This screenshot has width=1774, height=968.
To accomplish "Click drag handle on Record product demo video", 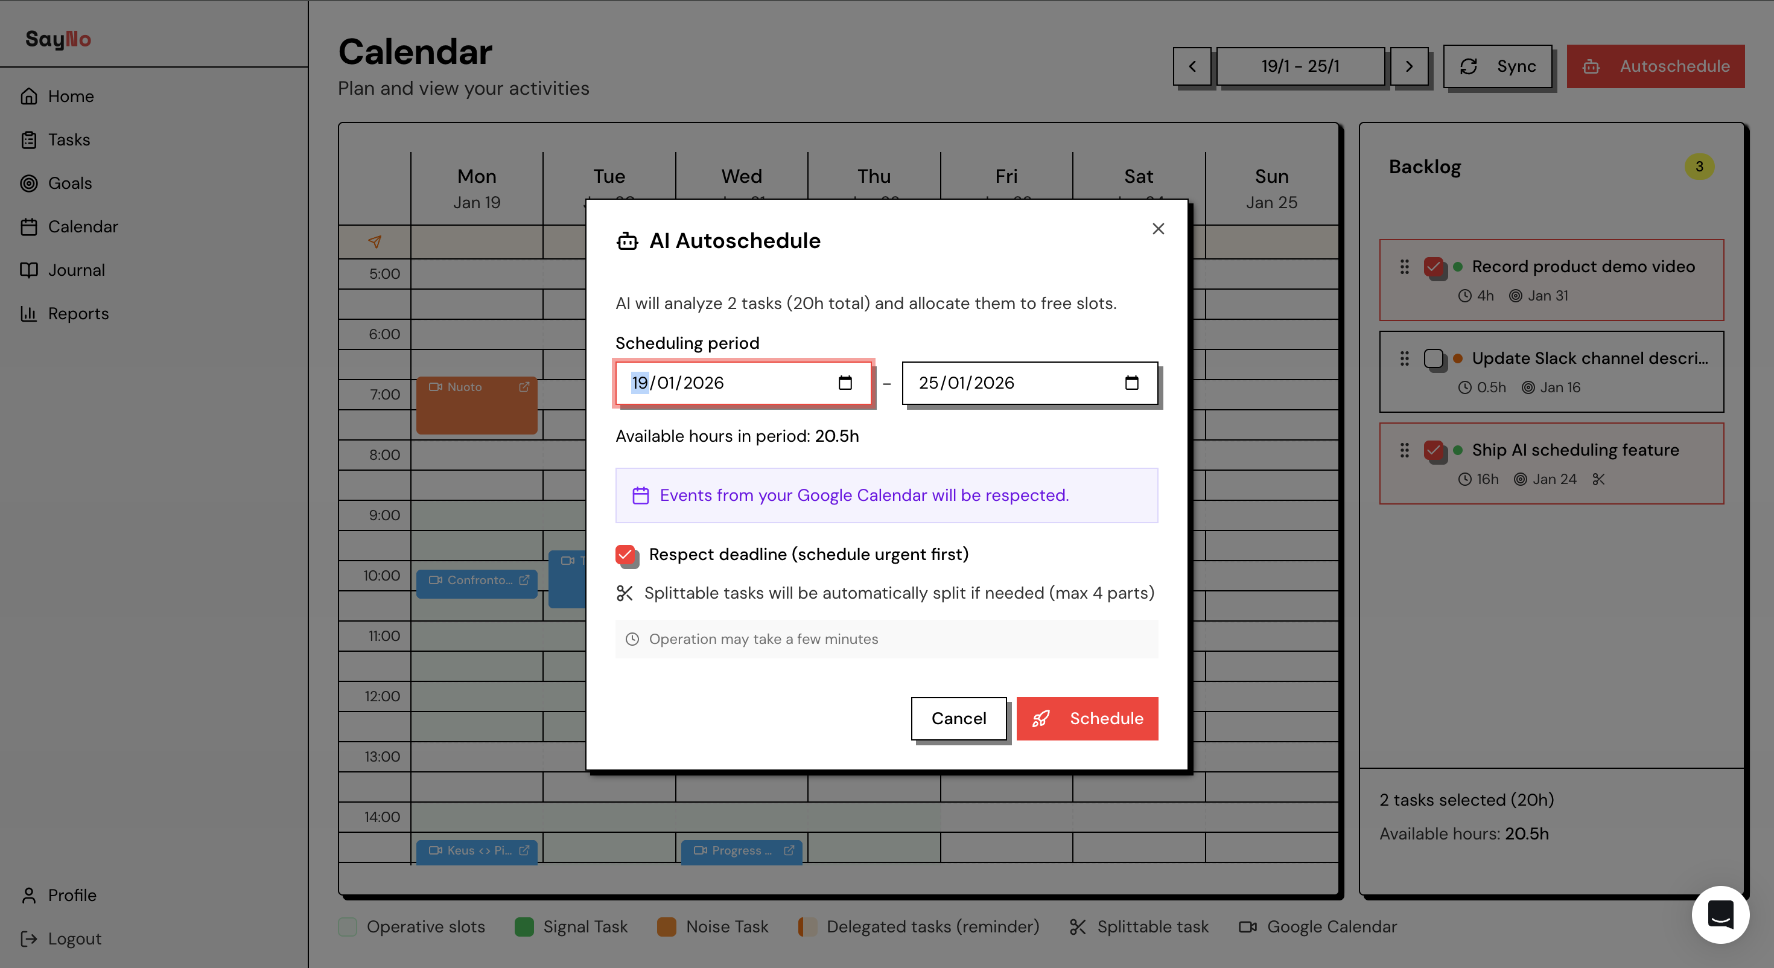I will point(1404,267).
